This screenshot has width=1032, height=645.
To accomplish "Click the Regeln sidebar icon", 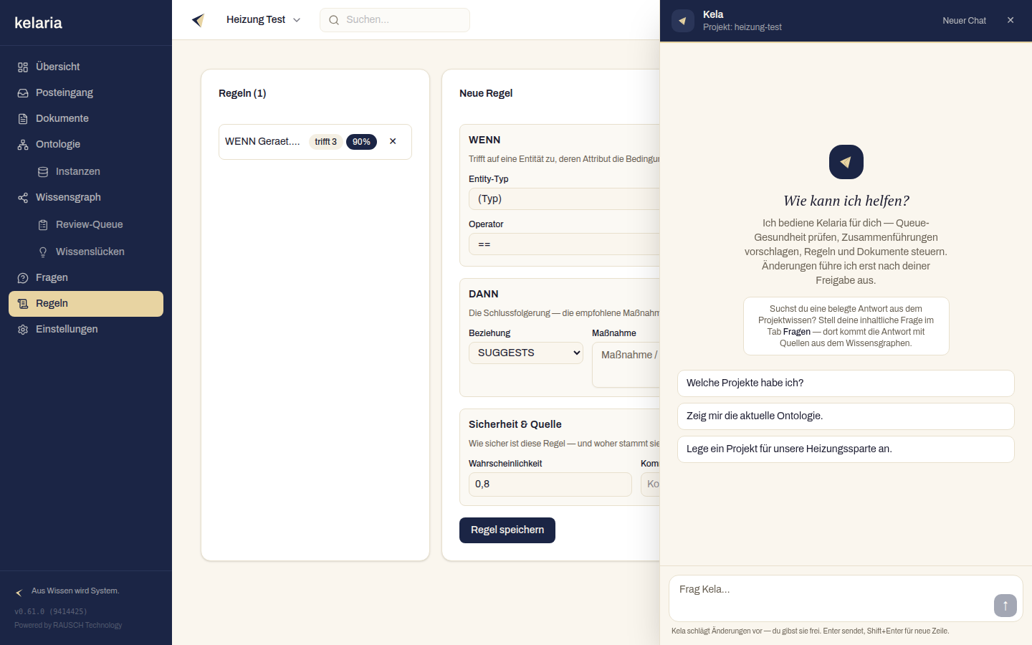I will [23, 304].
